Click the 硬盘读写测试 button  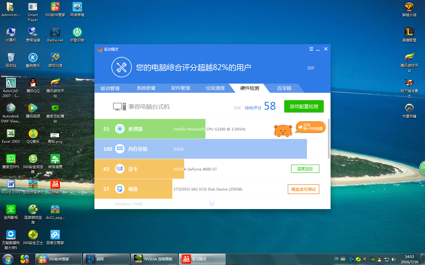[x=303, y=189]
